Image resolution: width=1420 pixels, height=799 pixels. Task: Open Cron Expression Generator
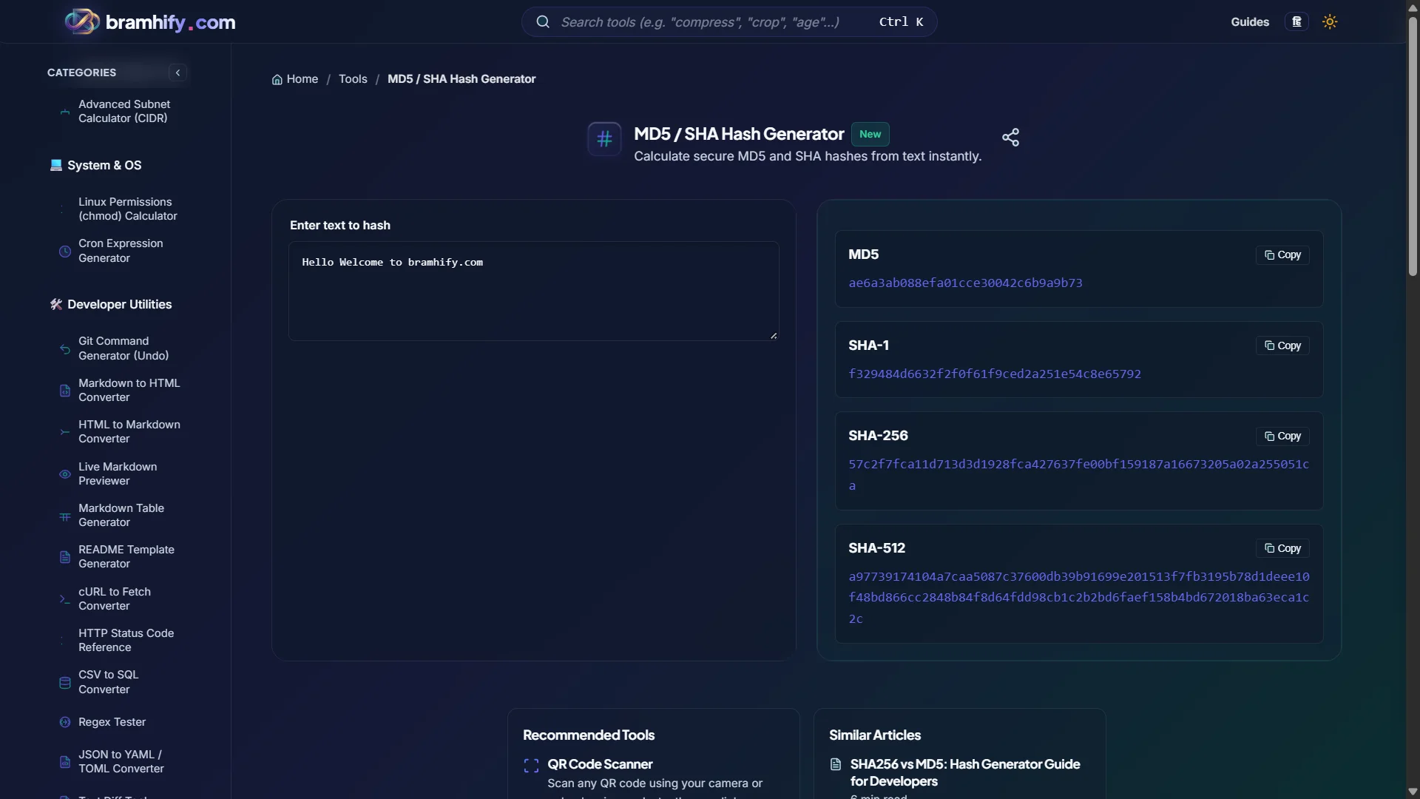click(121, 251)
